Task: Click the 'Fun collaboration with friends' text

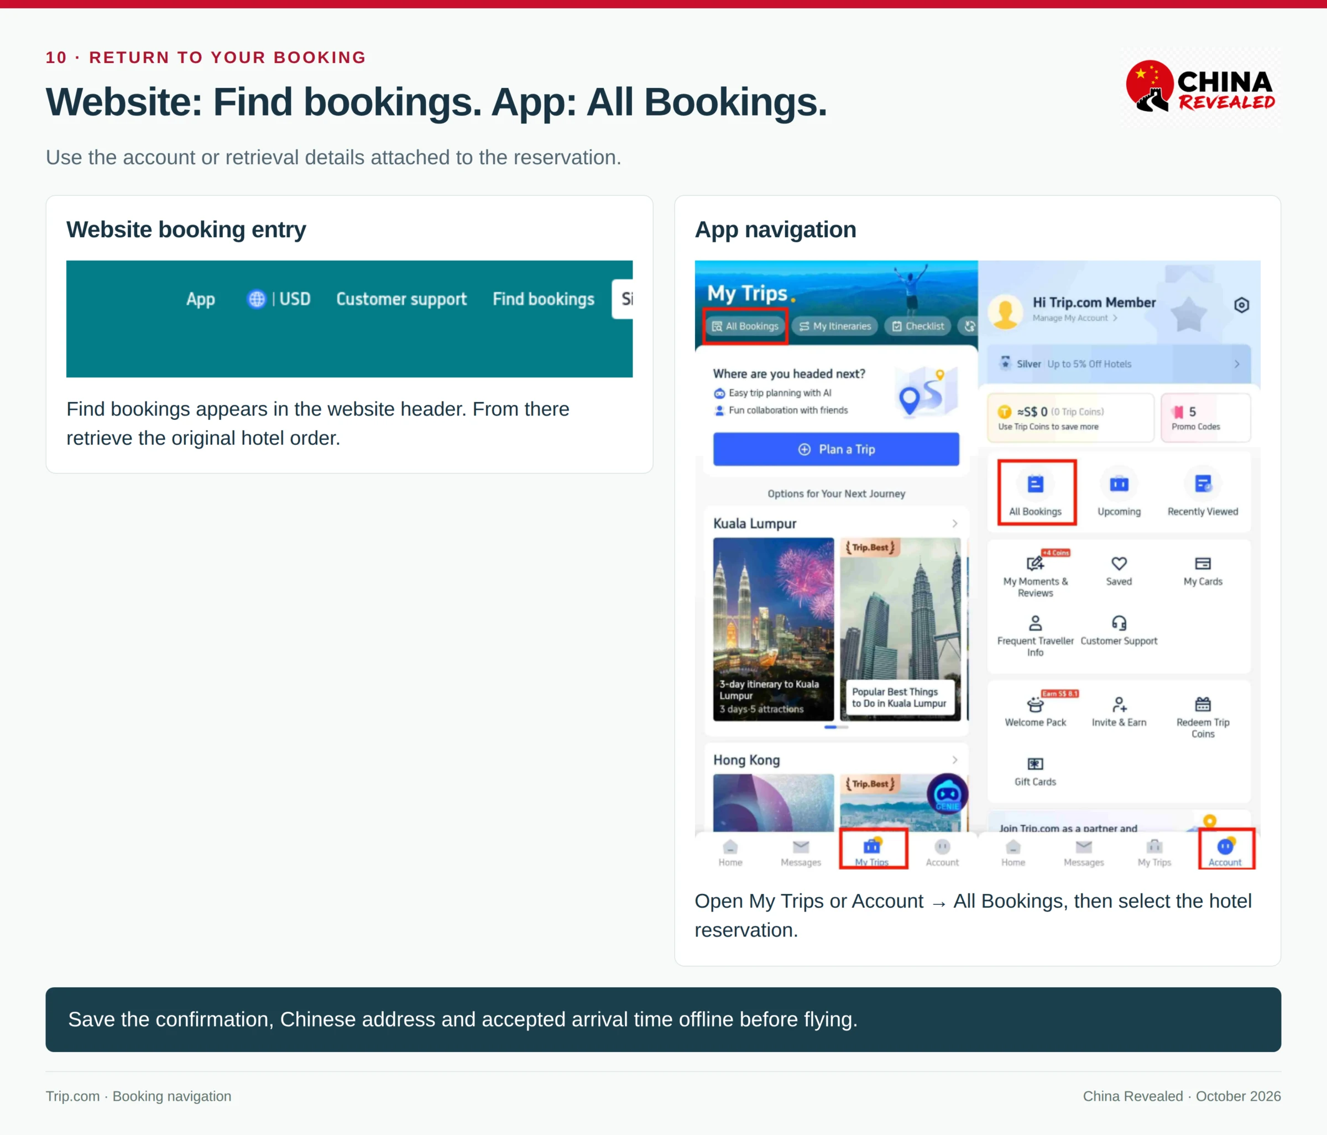Action: (x=788, y=410)
